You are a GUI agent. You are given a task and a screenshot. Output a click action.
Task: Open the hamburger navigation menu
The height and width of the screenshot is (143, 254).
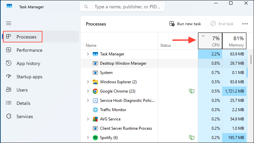9,23
